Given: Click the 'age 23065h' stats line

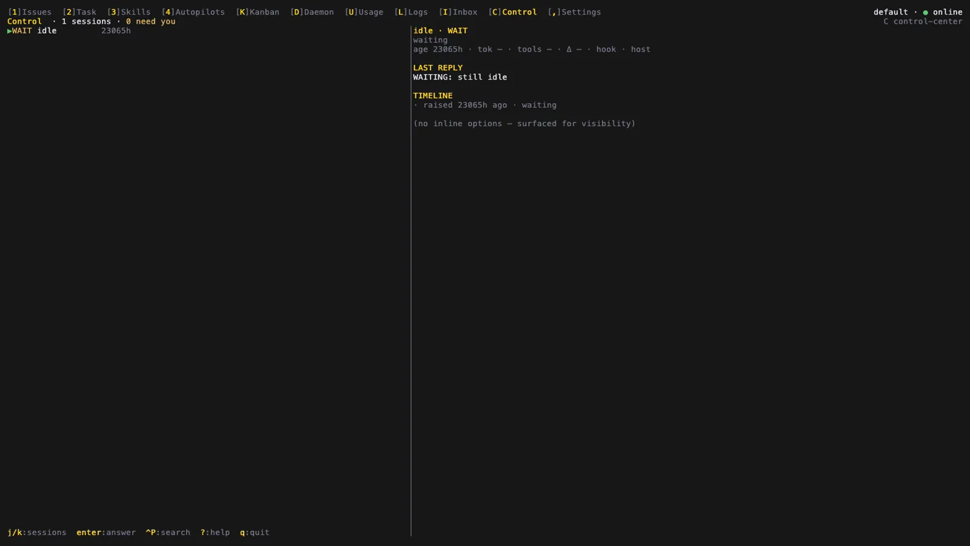Looking at the screenshot, I should pyautogui.click(x=532, y=49).
